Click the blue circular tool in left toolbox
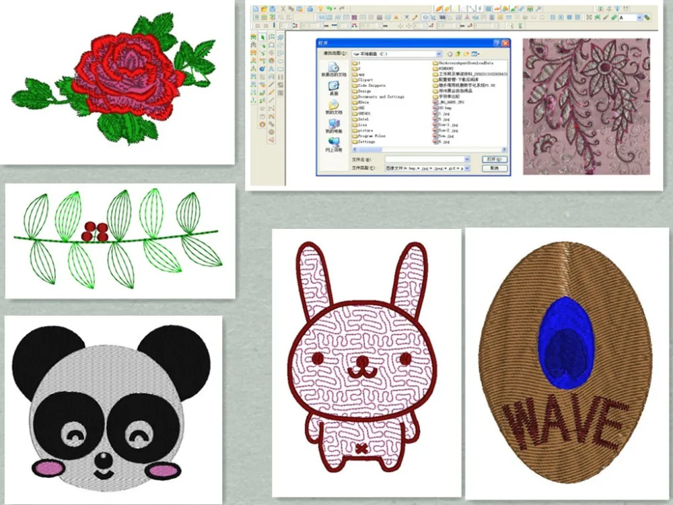This screenshot has width=673, height=505. click(262, 69)
